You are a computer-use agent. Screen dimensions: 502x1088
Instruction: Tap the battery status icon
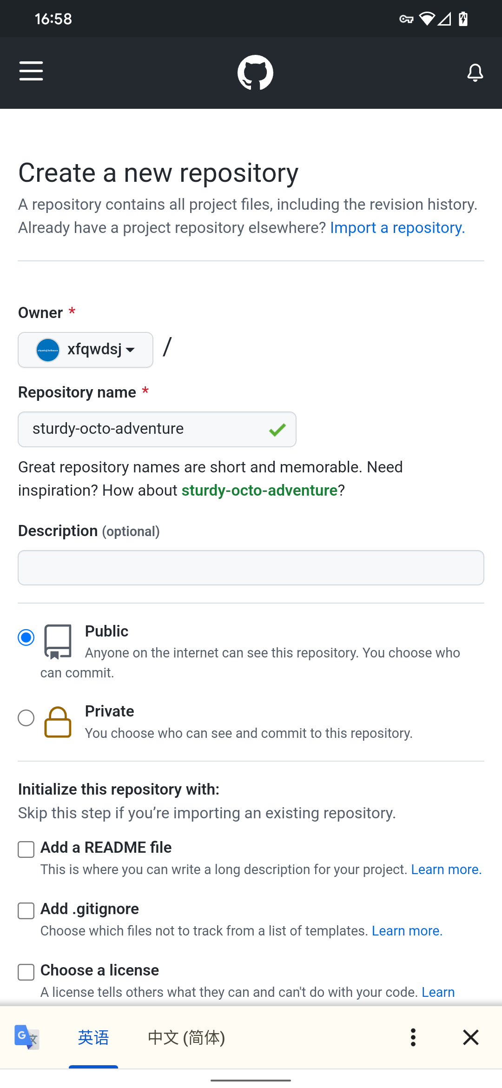coord(463,19)
